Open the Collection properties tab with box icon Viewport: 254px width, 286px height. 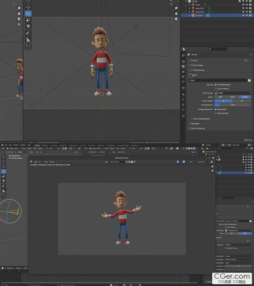point(183,88)
